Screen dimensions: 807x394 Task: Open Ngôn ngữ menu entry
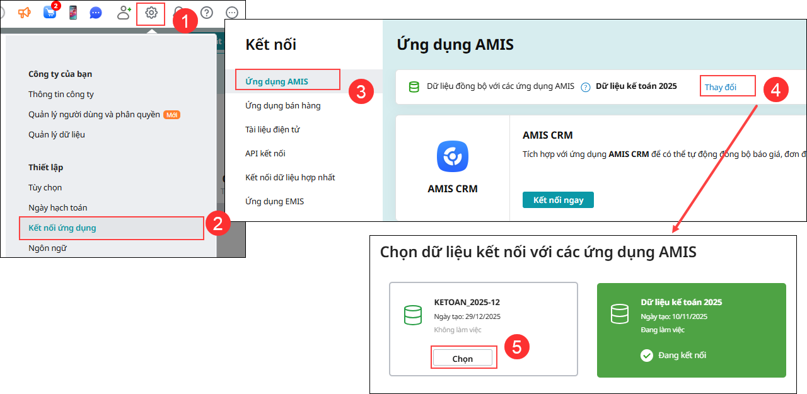coord(48,248)
